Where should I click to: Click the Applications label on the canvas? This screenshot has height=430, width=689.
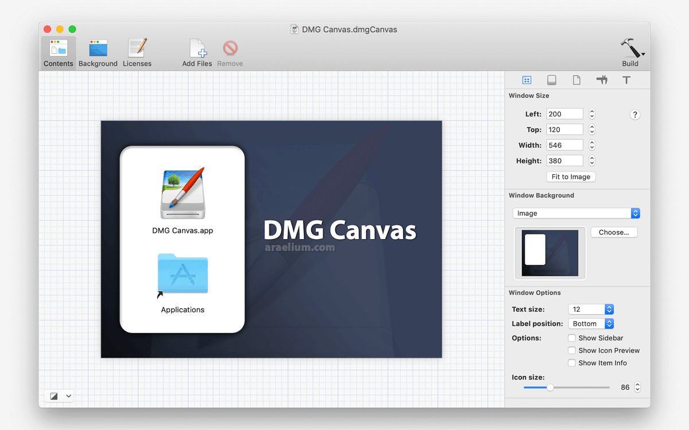click(183, 310)
